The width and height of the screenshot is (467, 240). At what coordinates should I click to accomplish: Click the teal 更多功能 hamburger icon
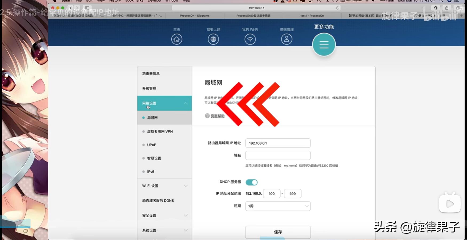tap(324, 45)
